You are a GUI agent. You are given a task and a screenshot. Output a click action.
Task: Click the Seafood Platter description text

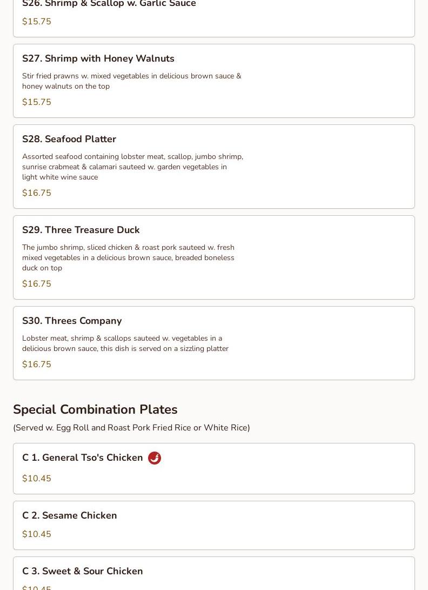133,167
